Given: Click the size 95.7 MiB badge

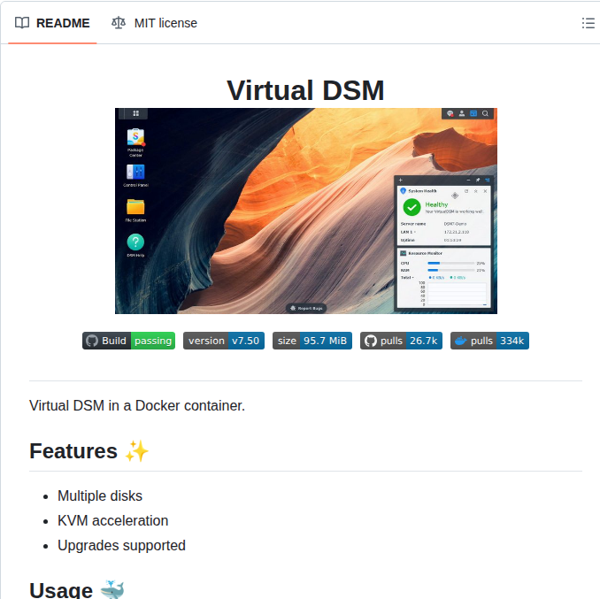Looking at the screenshot, I should pyautogui.click(x=312, y=341).
